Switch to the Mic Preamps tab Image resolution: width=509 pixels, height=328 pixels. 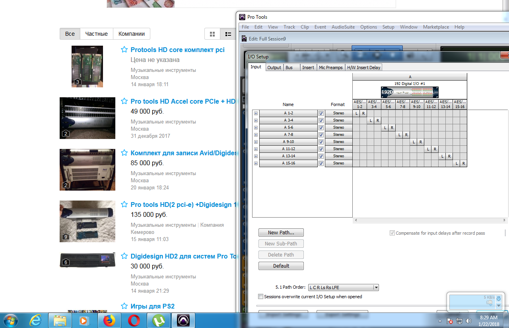[330, 68]
